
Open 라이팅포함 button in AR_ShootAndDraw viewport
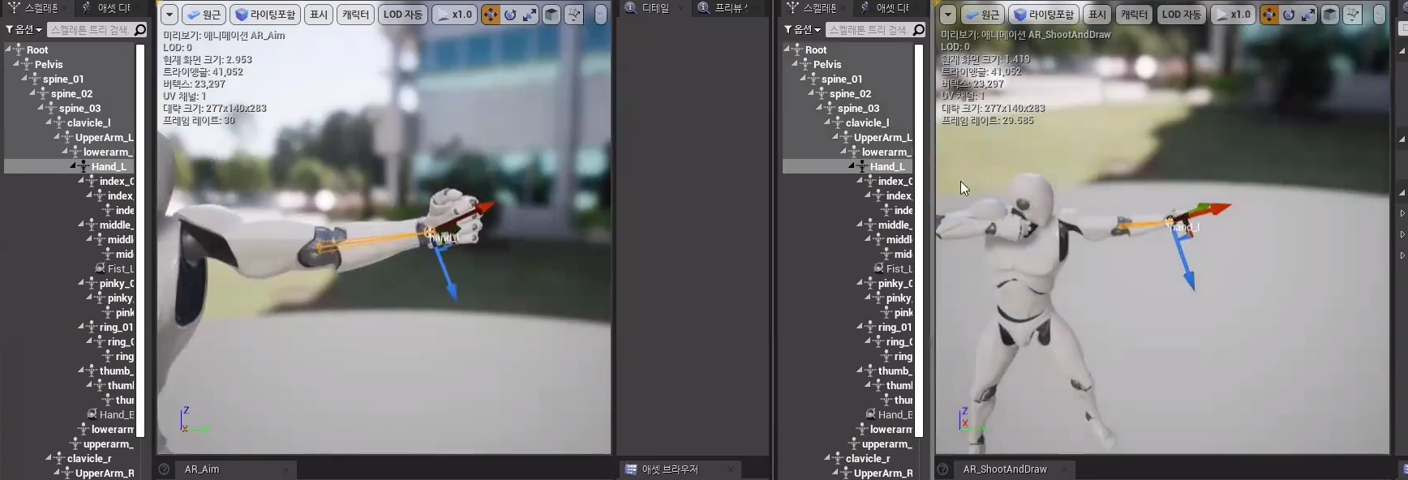coord(1044,15)
